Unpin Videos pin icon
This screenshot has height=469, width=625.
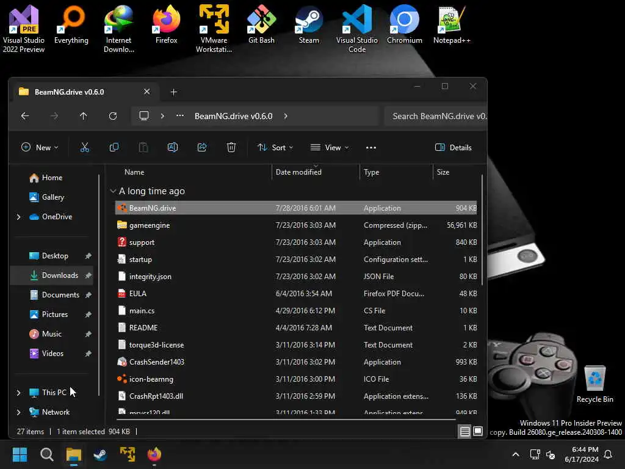88,354
